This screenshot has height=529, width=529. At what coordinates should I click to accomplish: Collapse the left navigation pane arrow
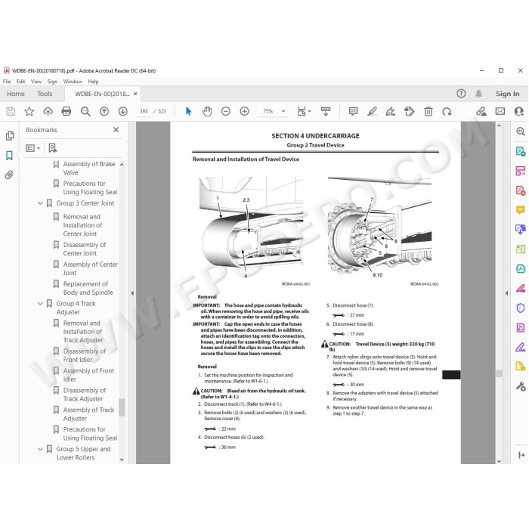click(132, 293)
